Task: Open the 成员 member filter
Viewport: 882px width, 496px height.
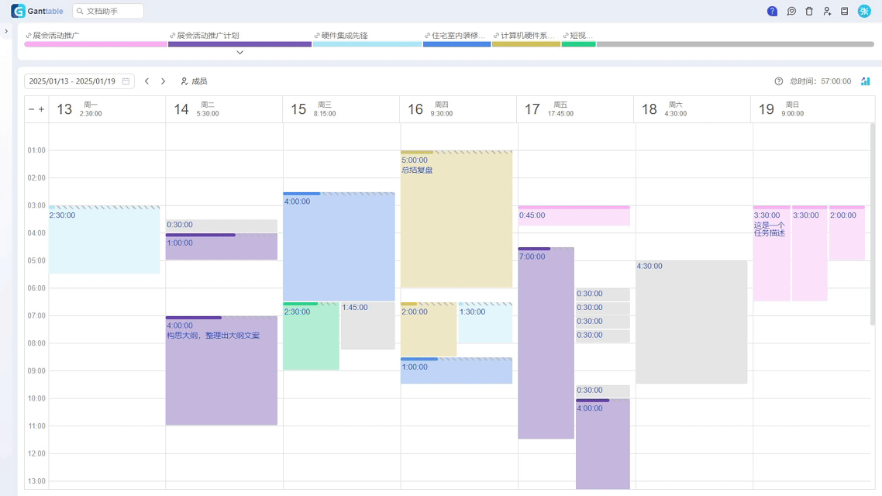Action: [194, 81]
